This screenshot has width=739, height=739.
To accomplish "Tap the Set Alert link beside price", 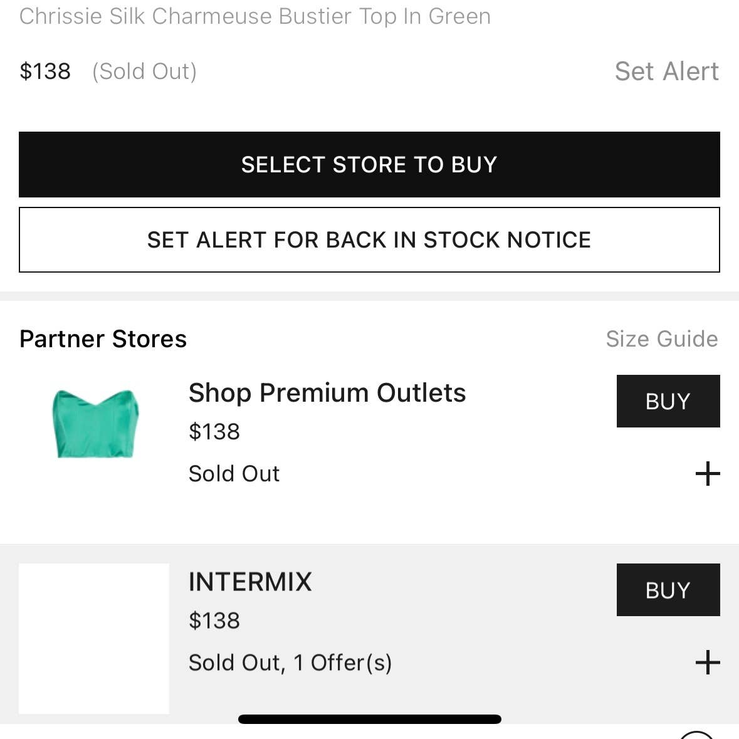I will coord(666,71).
